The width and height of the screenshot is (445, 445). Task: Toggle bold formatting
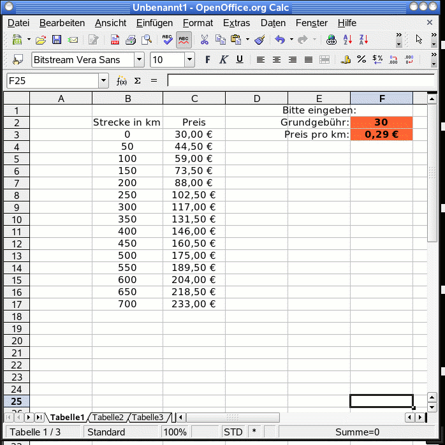[x=207, y=60]
